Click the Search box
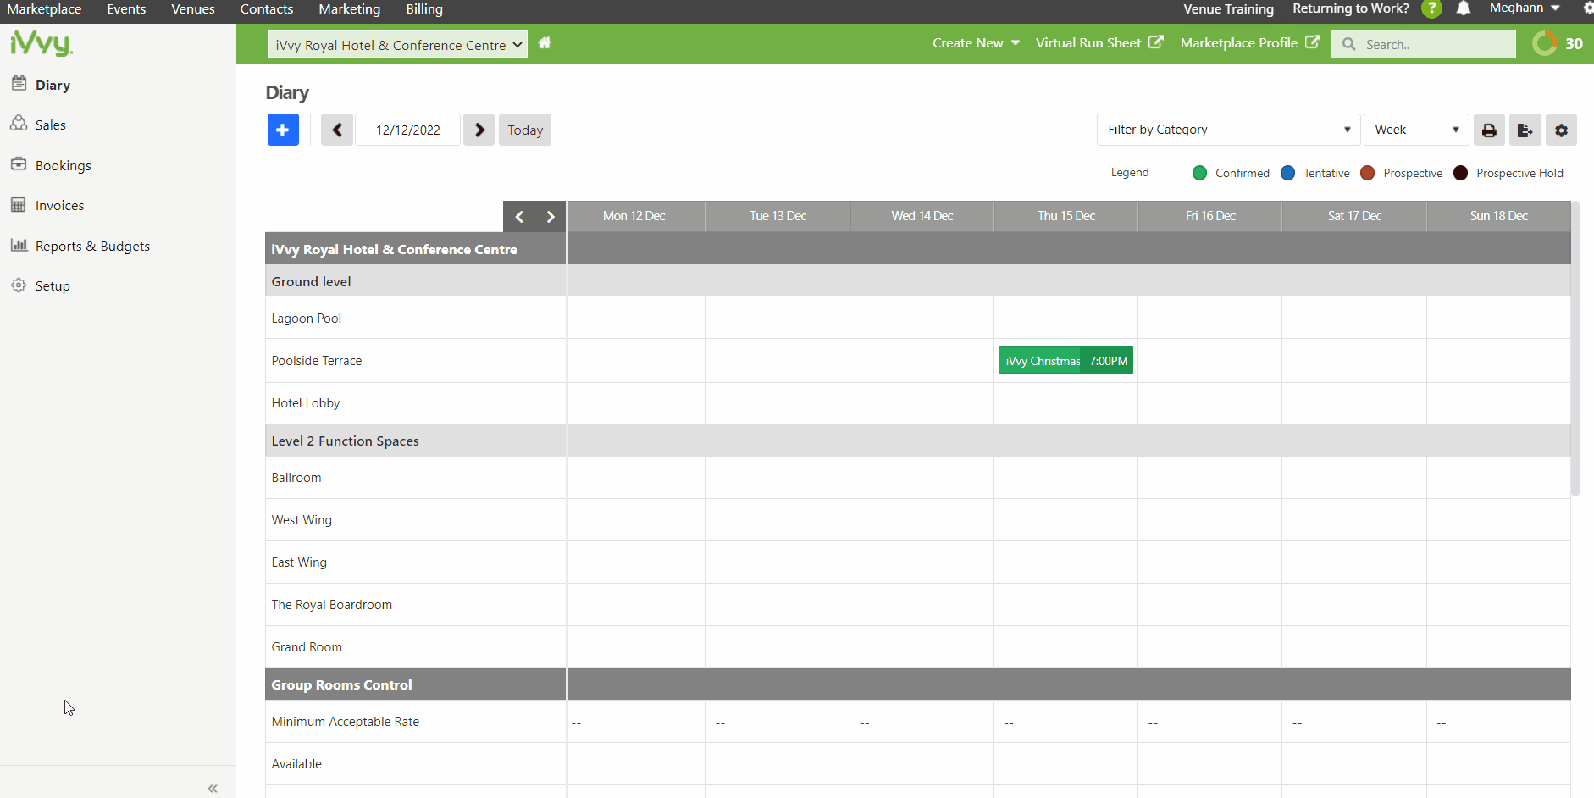Viewport: 1594px width, 798px height. pos(1424,44)
